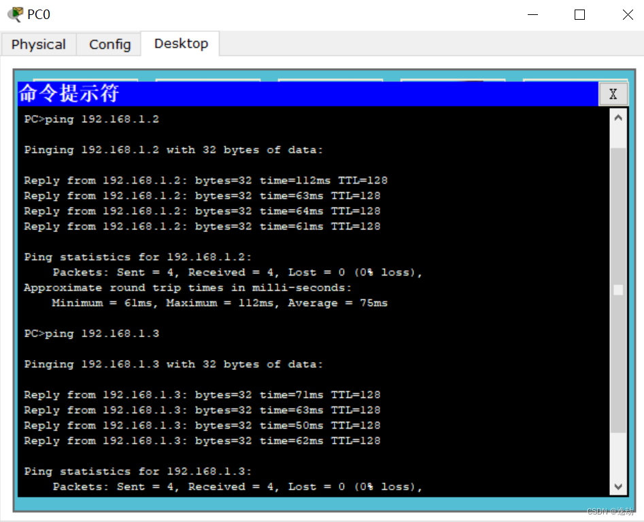Click the reply line with time=50ms
This screenshot has width=644, height=522.
(x=202, y=425)
